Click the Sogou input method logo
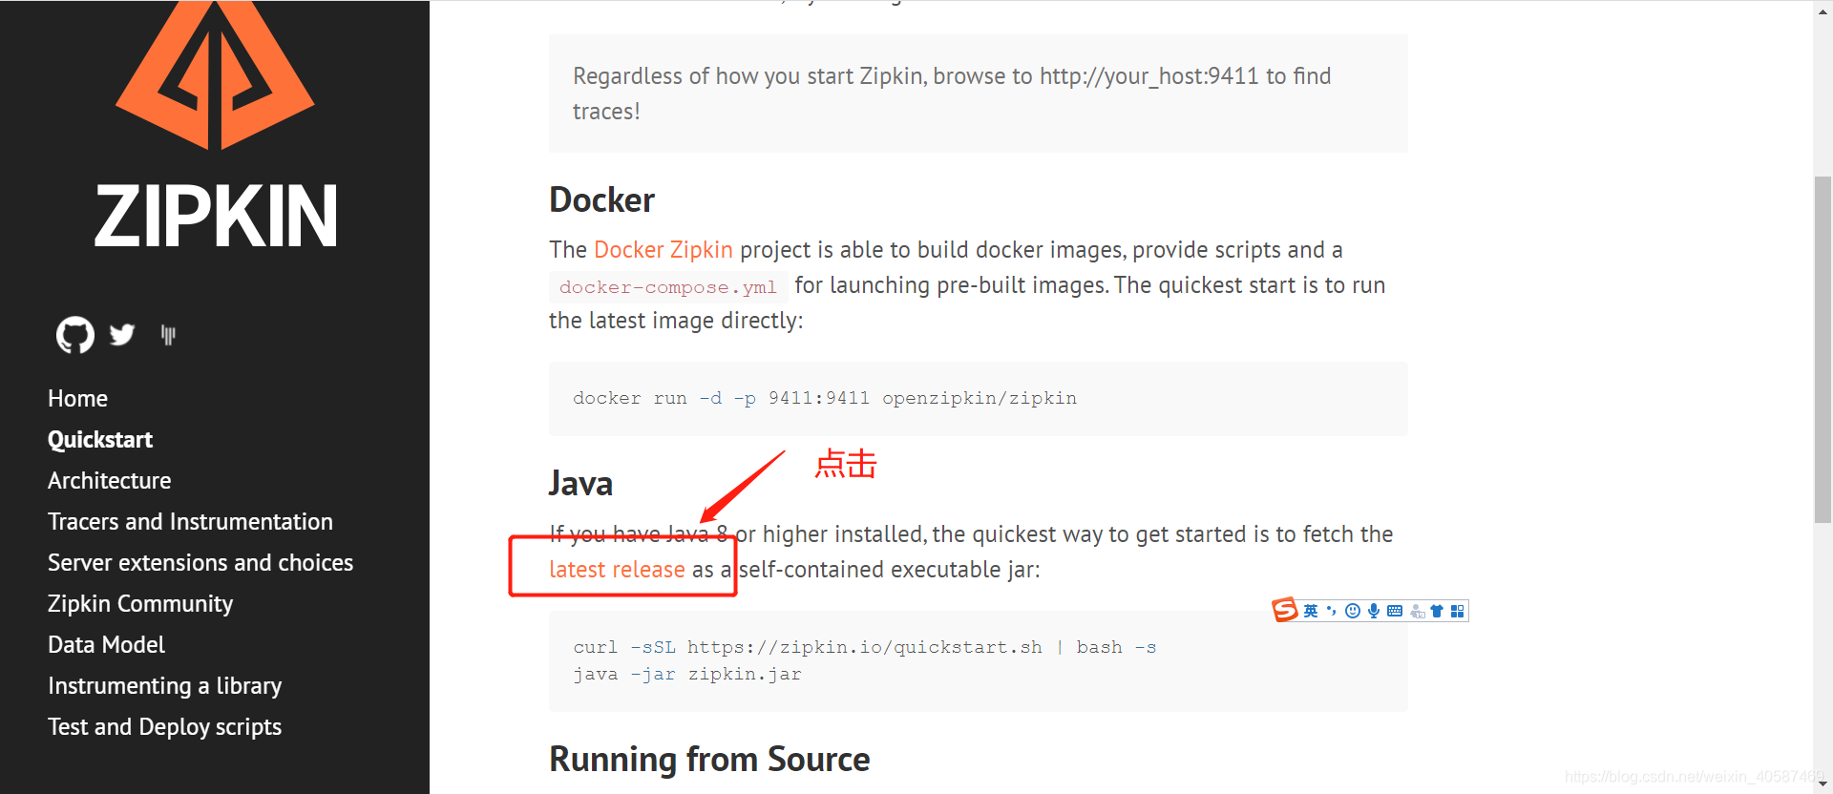Image resolution: width=1833 pixels, height=794 pixels. (x=1285, y=610)
